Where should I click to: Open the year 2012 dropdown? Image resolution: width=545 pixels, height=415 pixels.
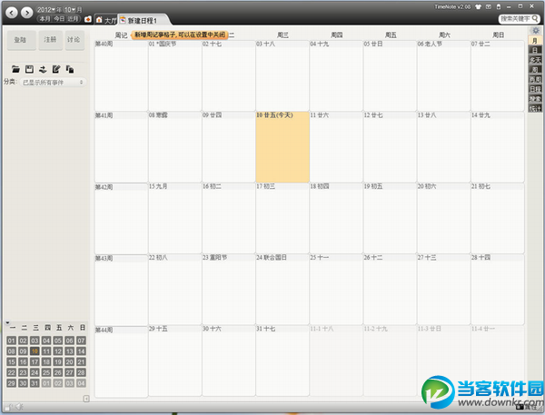[x=46, y=9]
